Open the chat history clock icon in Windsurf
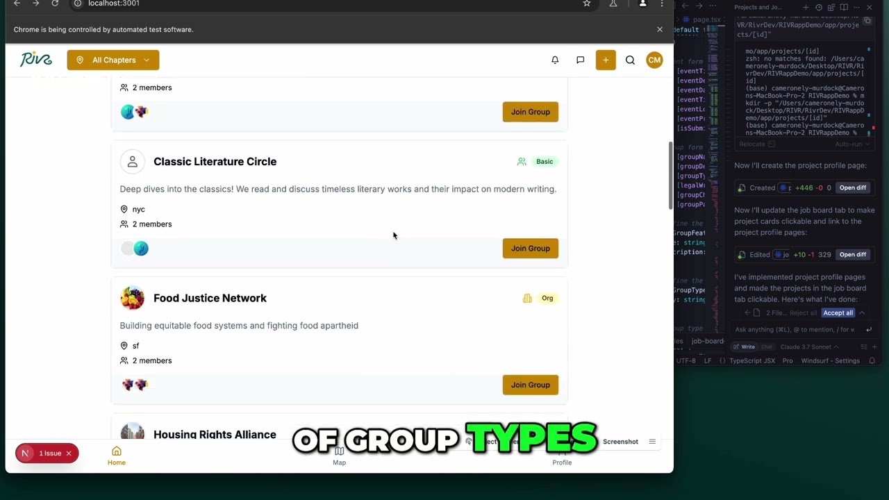 click(819, 7)
